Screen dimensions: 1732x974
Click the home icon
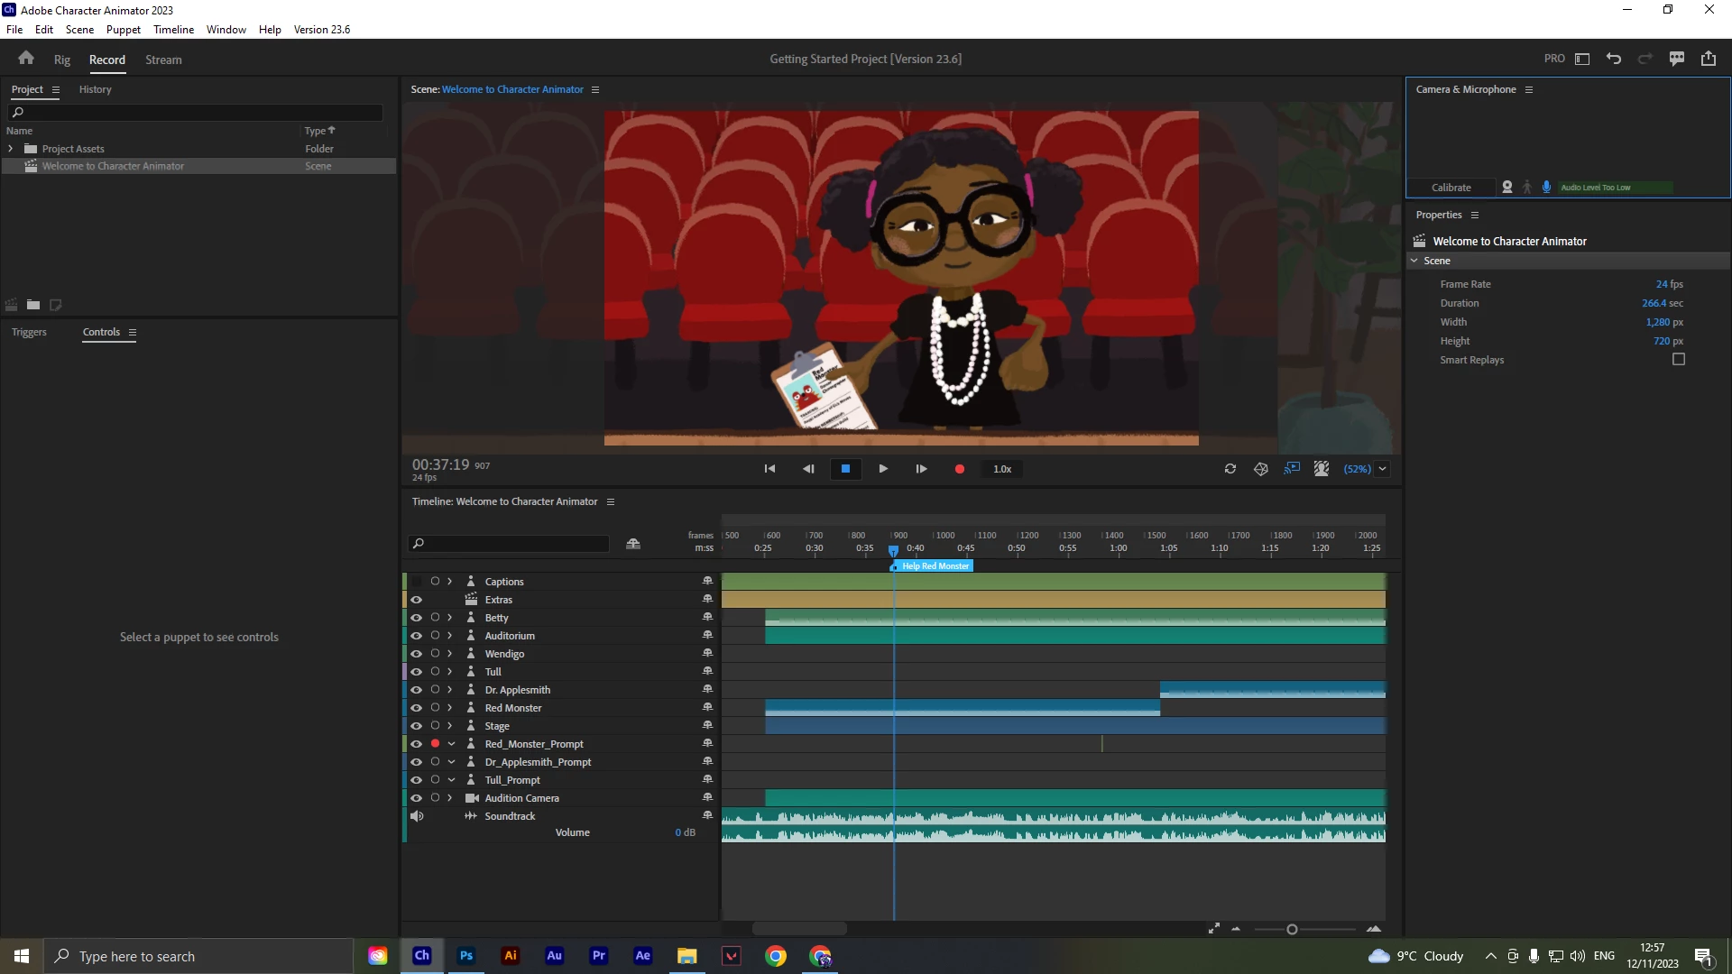[26, 59]
